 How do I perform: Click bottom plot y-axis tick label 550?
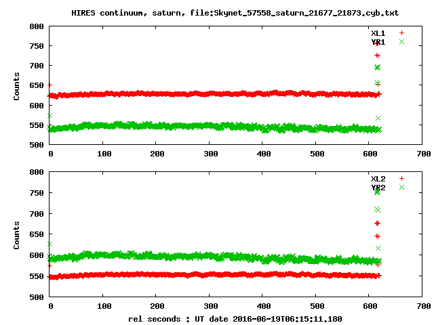tap(37, 276)
